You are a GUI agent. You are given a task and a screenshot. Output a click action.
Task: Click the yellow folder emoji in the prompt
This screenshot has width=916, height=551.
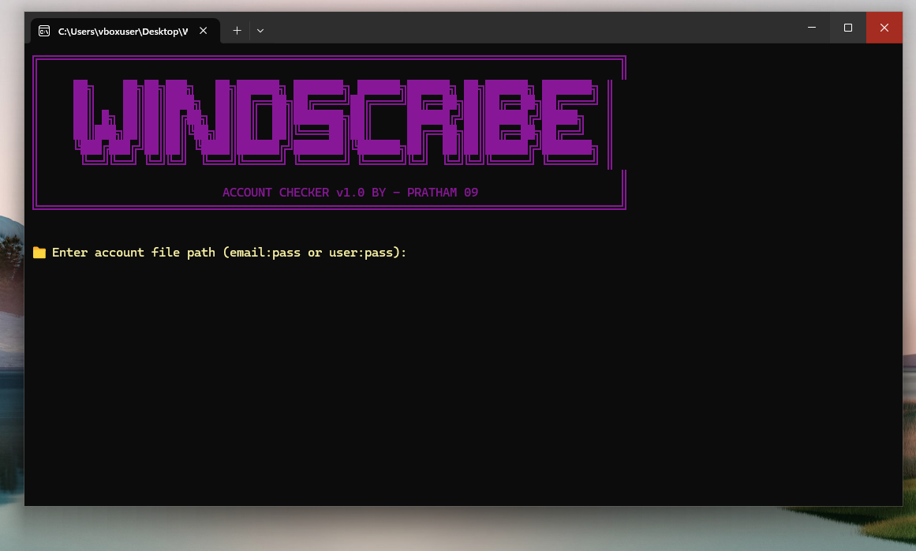click(39, 253)
